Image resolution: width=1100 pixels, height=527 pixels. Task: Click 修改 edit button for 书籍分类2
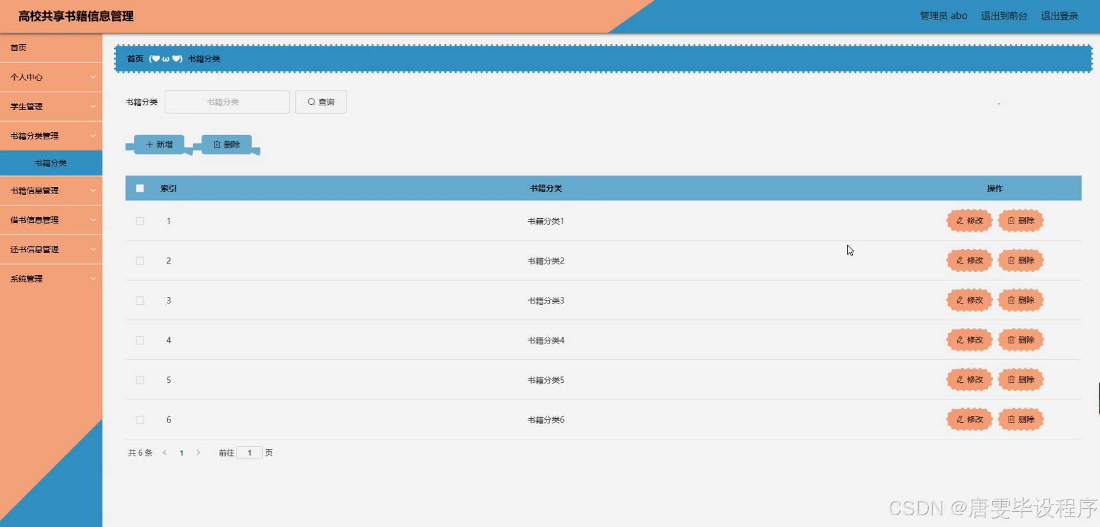pos(969,260)
